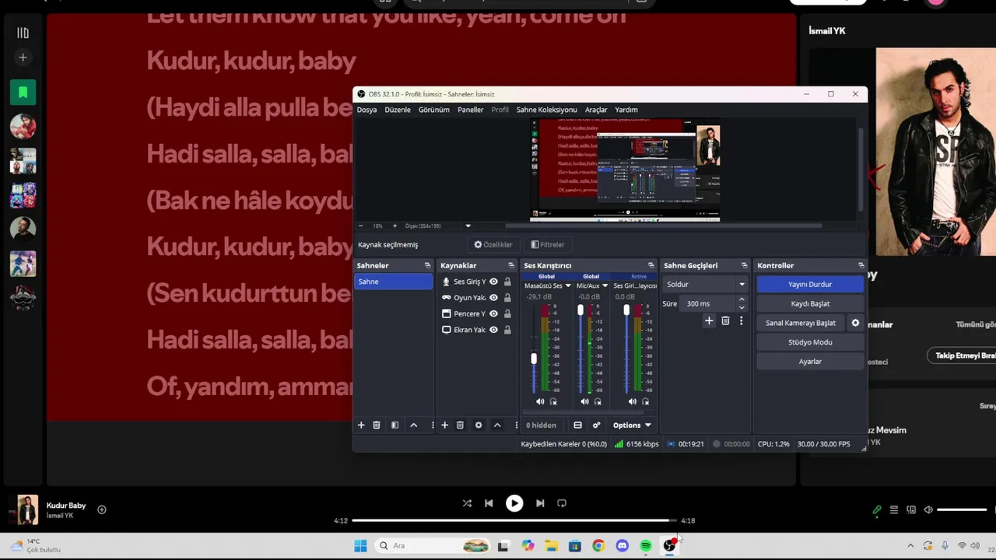Image resolution: width=996 pixels, height=560 pixels.
Task: Click Kaydı Başlat to start recording
Action: click(x=810, y=304)
